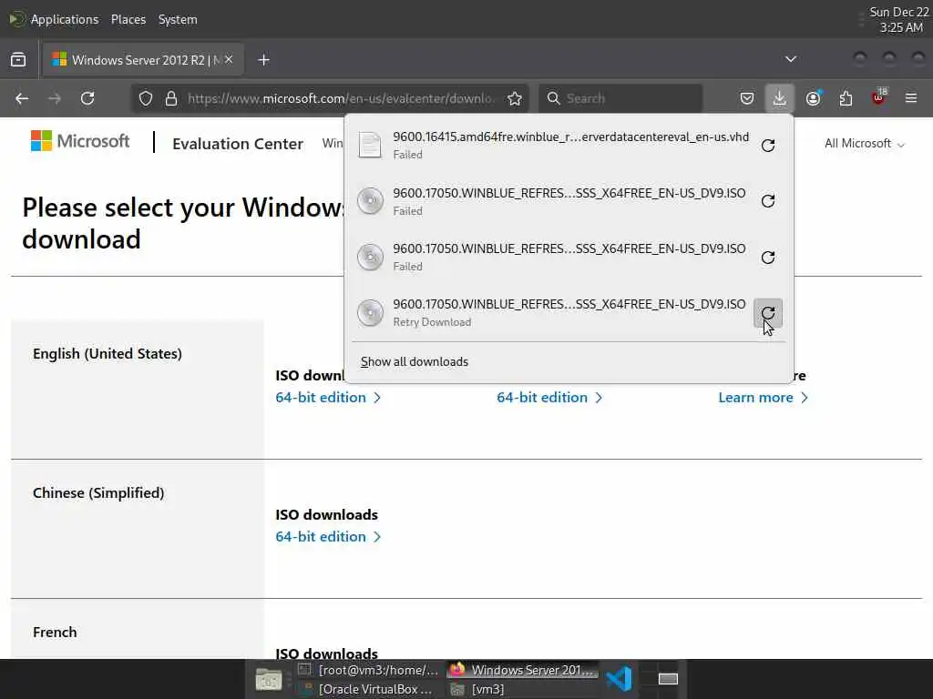This screenshot has width=933, height=699.
Task: Open a new browser tab
Action: point(263,60)
